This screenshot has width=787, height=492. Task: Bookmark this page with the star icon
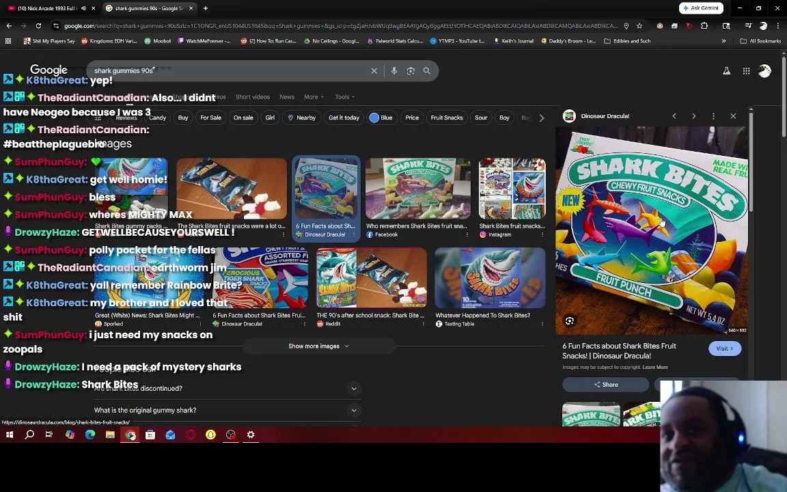pyautogui.click(x=639, y=25)
